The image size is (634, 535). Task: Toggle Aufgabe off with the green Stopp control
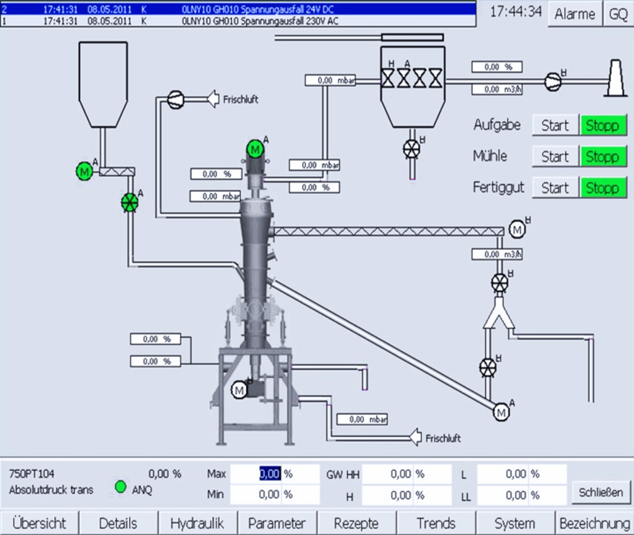coord(603,125)
